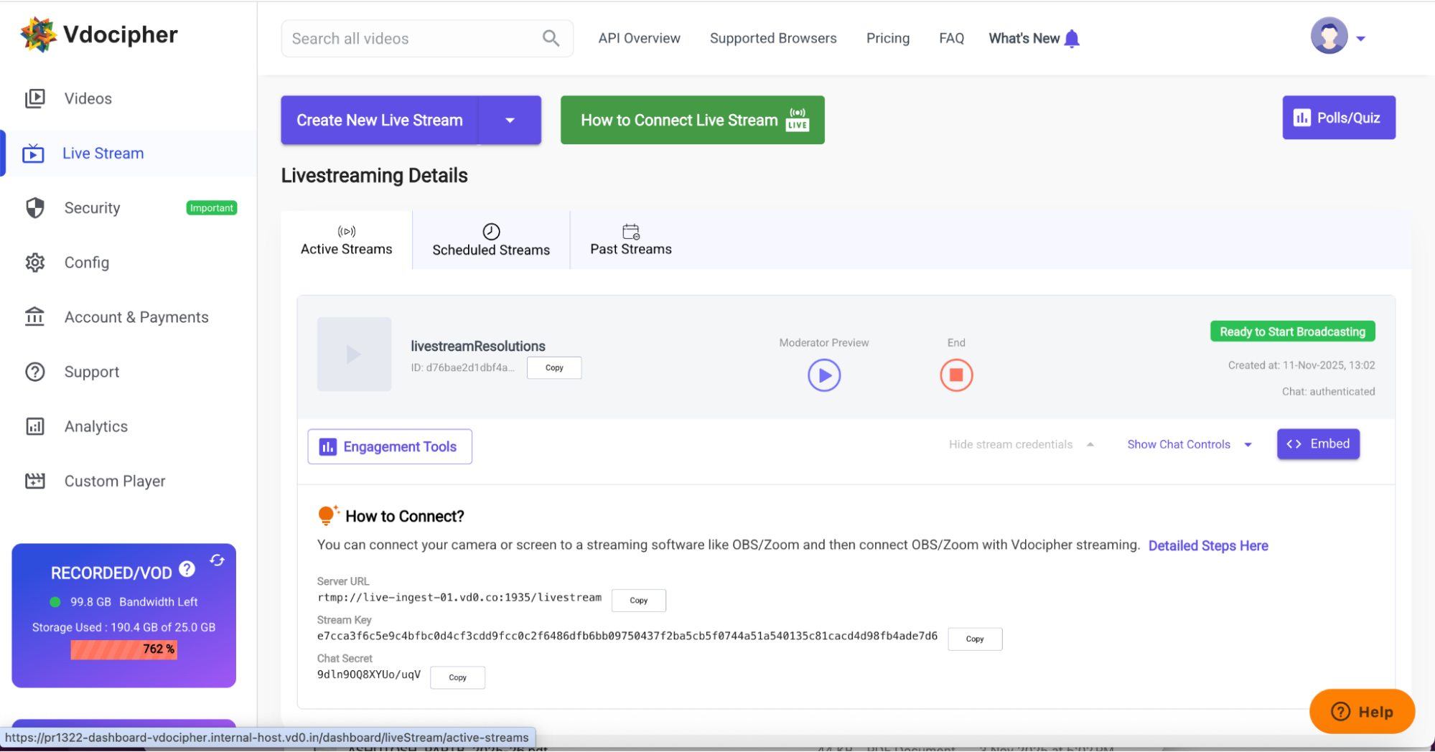Click the RECORDED/VOD help question mark
This screenshot has width=1435, height=752.
[x=187, y=569]
